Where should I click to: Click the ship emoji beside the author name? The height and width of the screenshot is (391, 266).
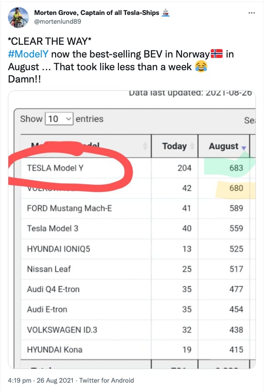point(165,13)
